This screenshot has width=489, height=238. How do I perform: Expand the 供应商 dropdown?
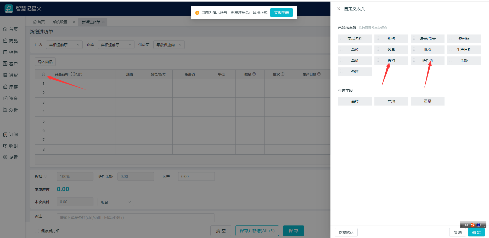click(x=169, y=45)
